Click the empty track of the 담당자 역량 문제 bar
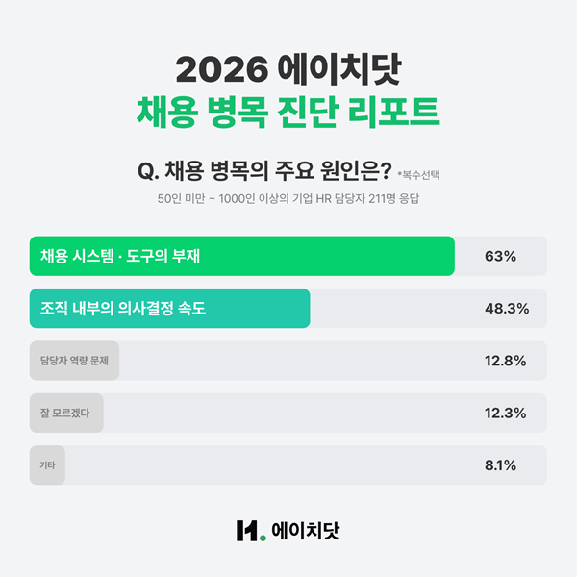577x577 pixels. pos(288,361)
